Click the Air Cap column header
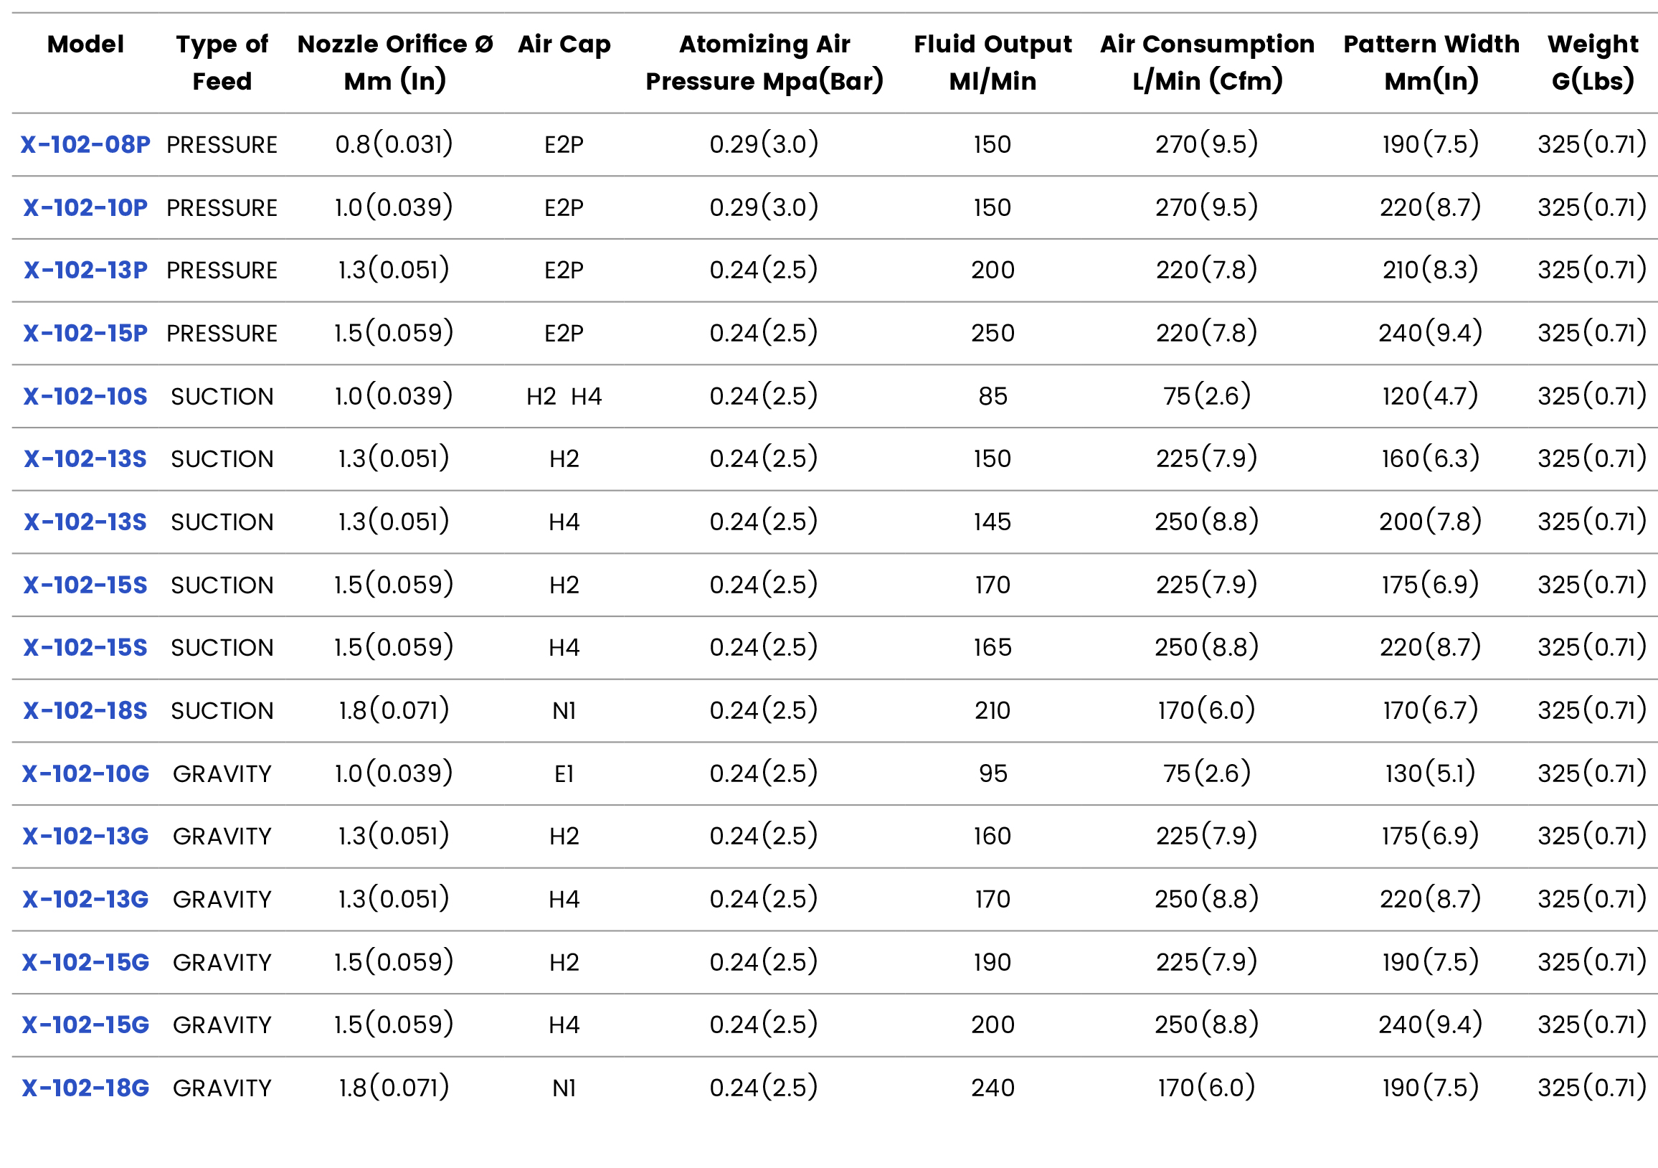1658x1168 pixels. (564, 44)
